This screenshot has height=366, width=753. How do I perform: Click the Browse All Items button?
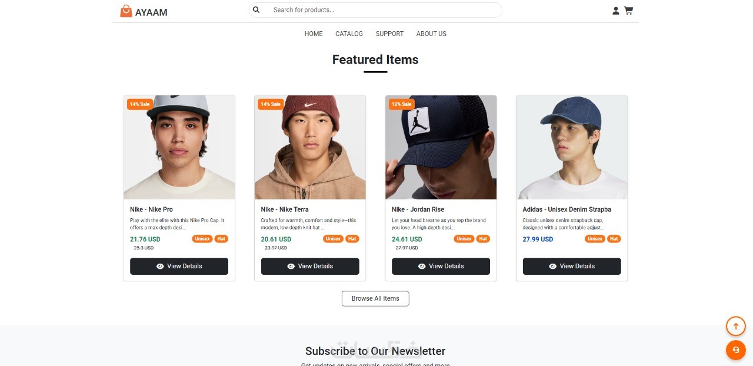coord(375,299)
